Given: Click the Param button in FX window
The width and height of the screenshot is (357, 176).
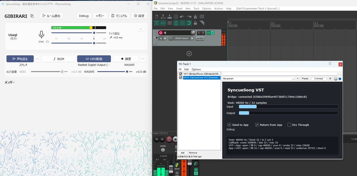Looking at the screenshot, I should (305, 79).
